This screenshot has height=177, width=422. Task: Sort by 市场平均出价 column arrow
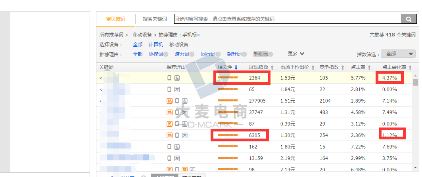pyautogui.click(x=313, y=67)
